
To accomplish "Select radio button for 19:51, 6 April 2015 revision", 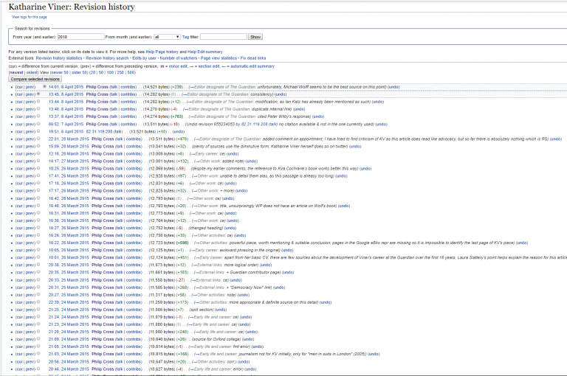I will pos(38,131).
